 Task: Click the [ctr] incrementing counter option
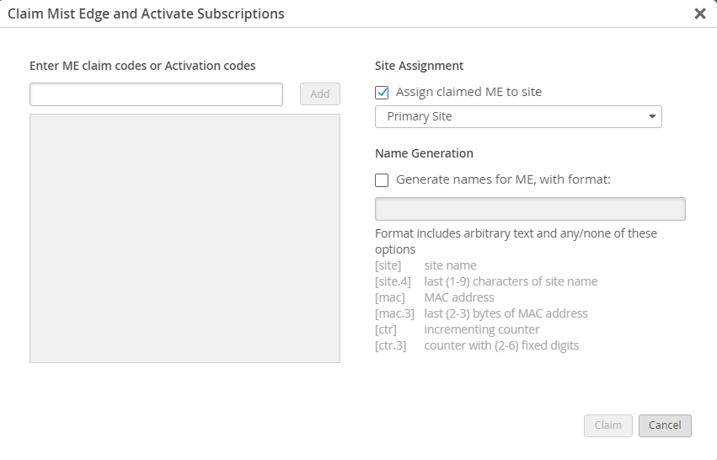pyautogui.click(x=387, y=329)
